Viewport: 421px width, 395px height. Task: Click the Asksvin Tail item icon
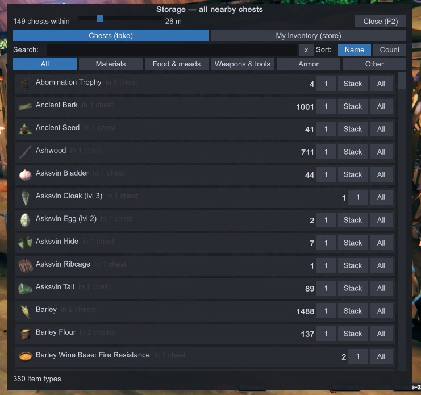26,288
